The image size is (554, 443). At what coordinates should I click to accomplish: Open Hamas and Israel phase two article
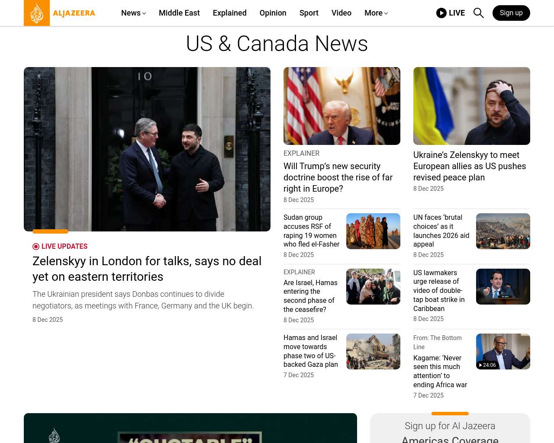coord(311,351)
